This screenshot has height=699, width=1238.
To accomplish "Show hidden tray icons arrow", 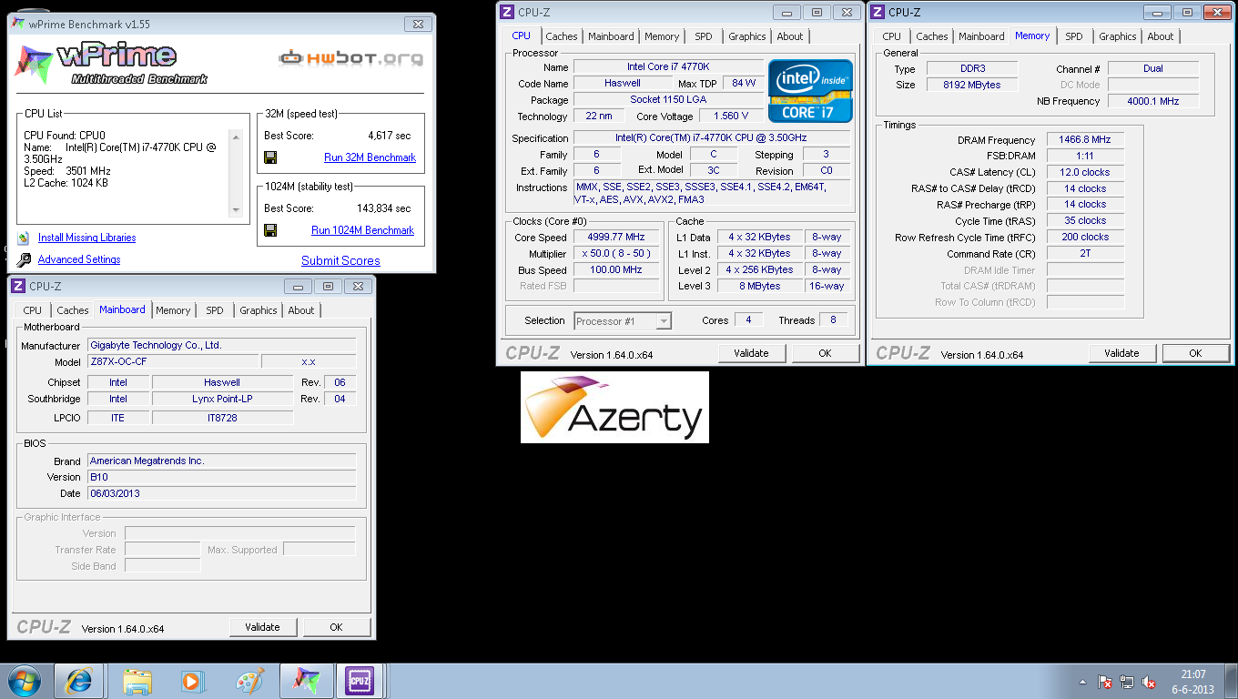I will pyautogui.click(x=1082, y=682).
